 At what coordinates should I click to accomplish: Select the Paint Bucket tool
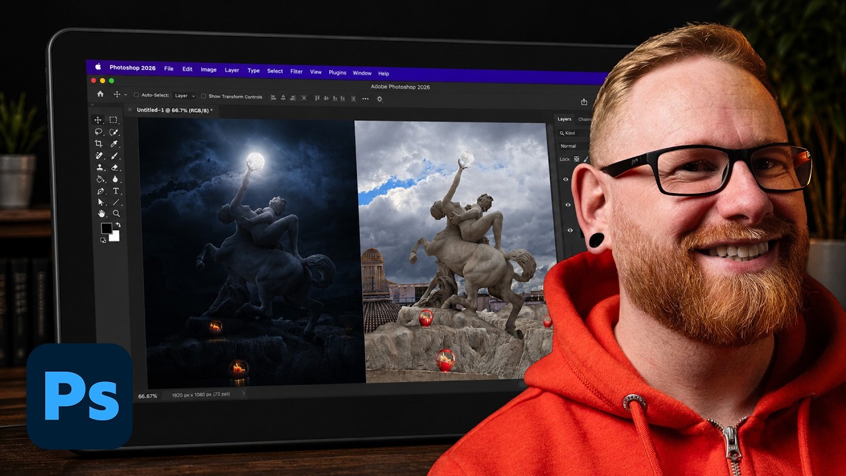pyautogui.click(x=100, y=179)
